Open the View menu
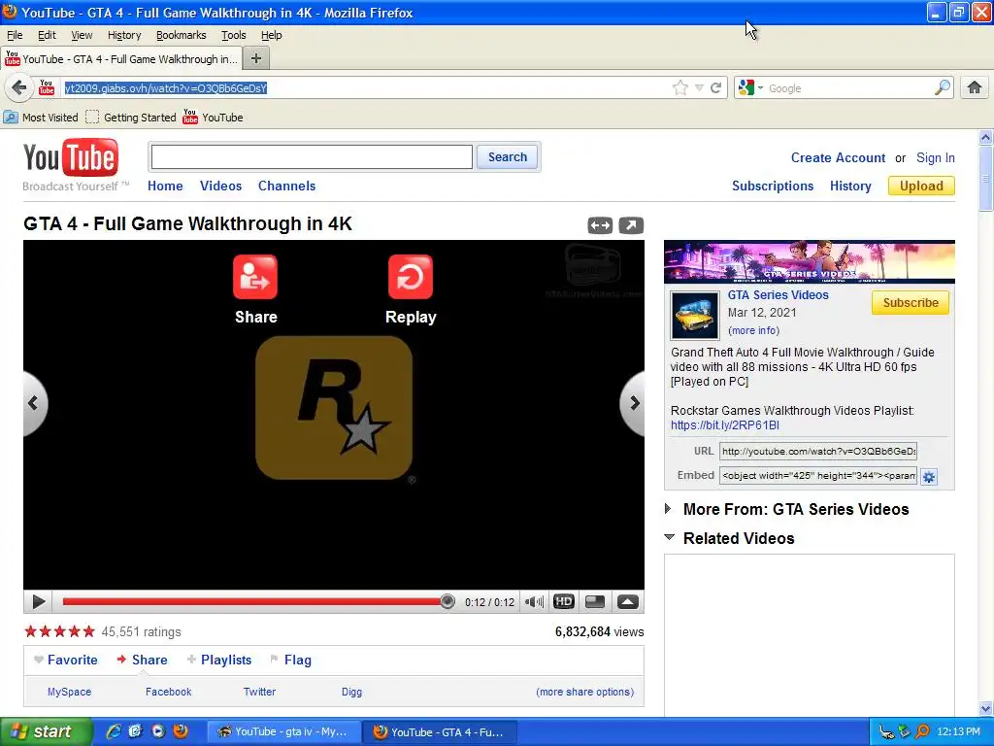994x746 pixels. tap(82, 35)
